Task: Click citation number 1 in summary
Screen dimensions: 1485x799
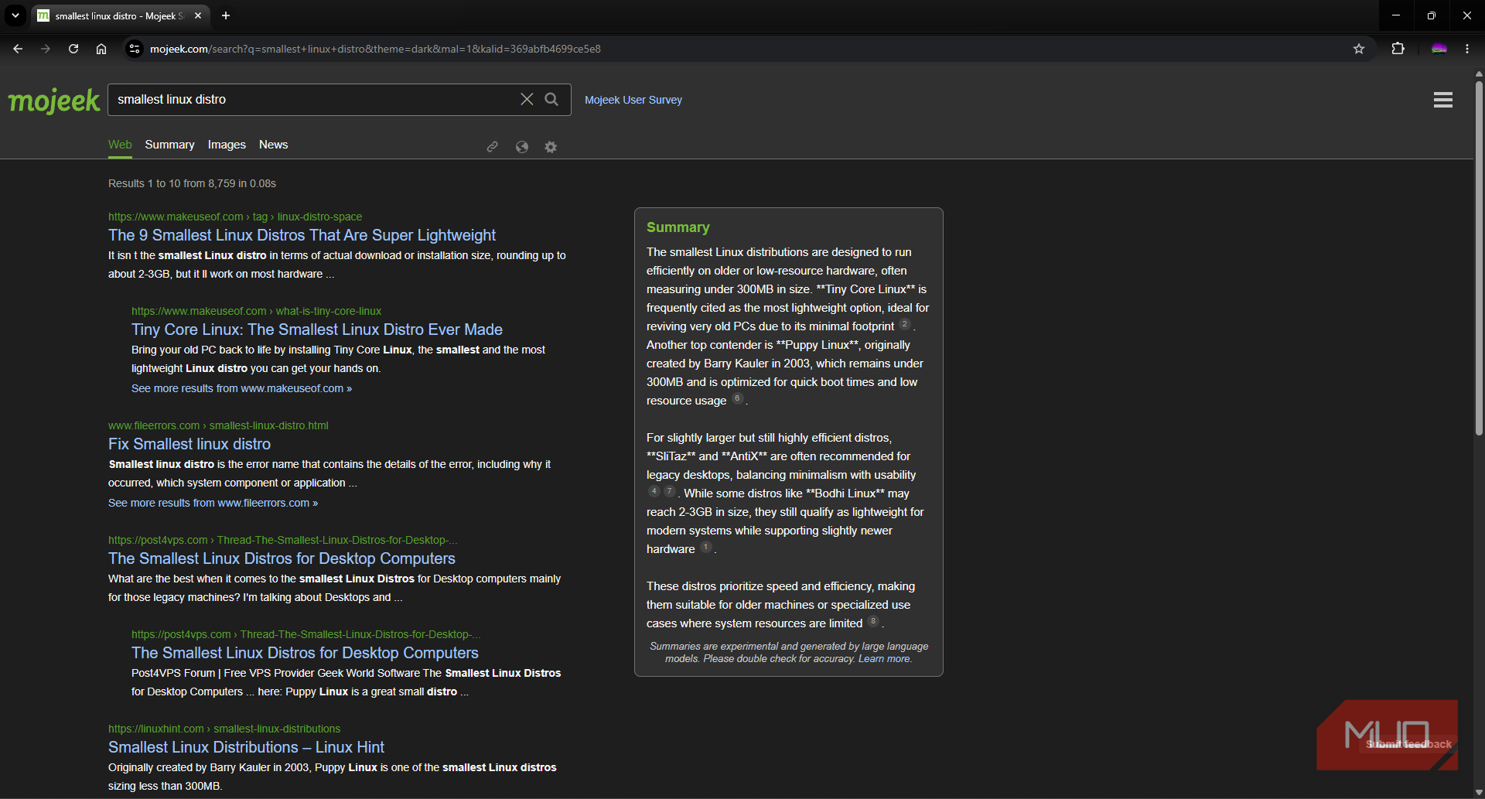Action: pos(705,547)
